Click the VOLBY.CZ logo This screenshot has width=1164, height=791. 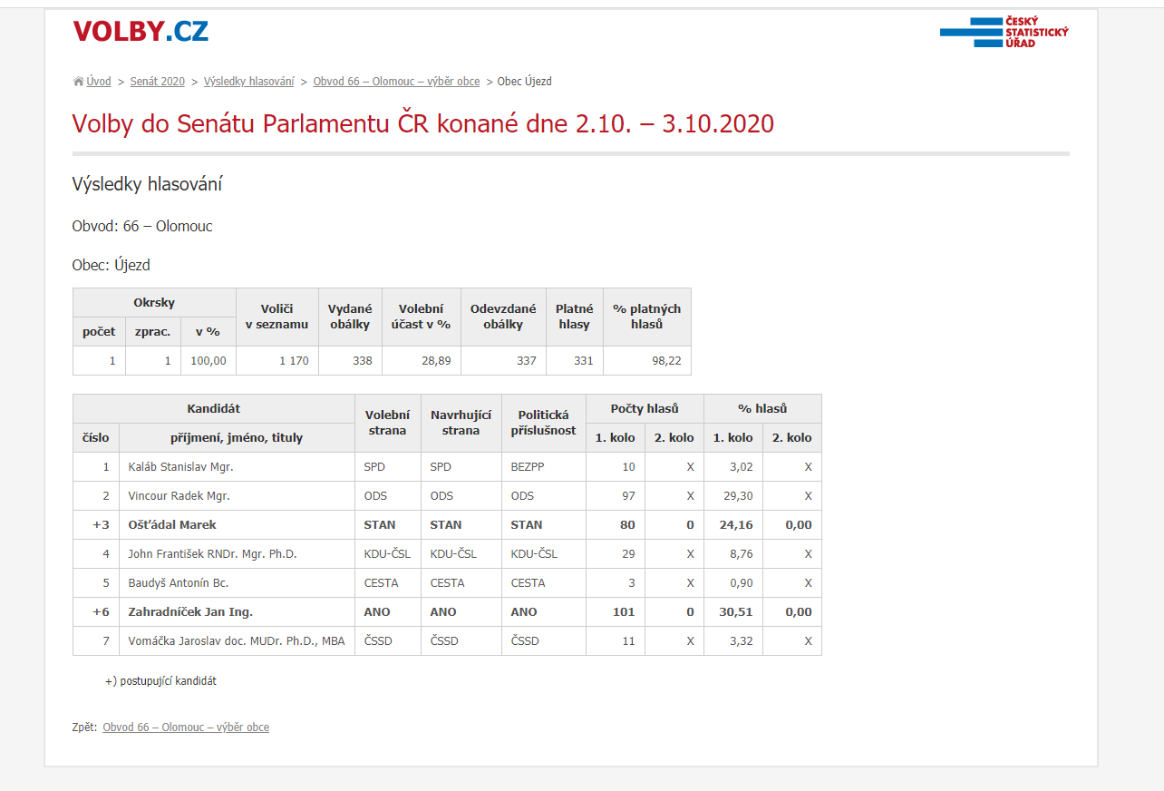pyautogui.click(x=141, y=32)
